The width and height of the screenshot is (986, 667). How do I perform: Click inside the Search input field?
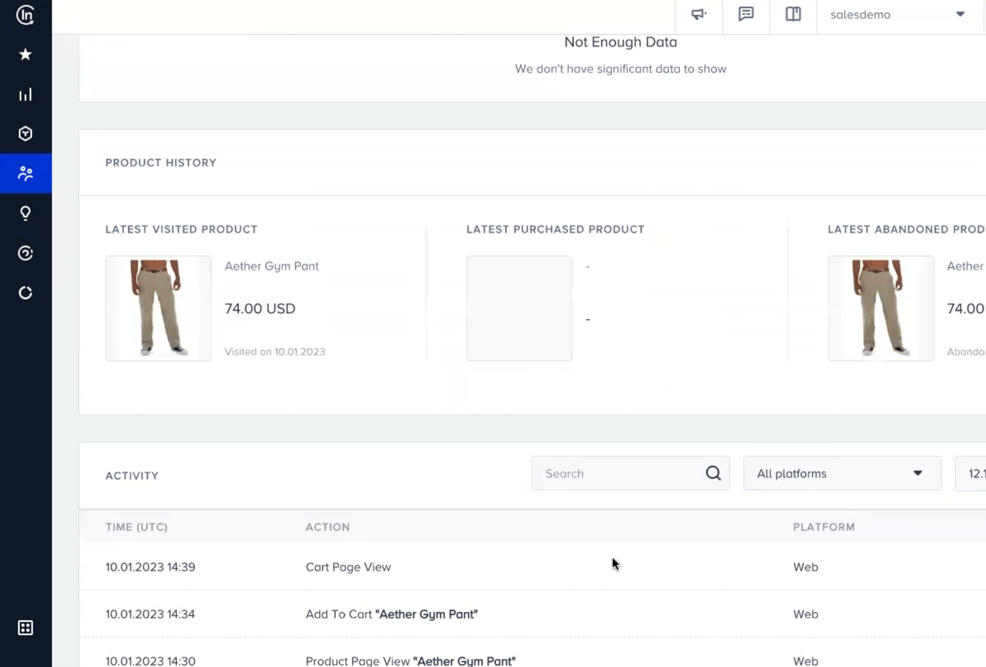pyautogui.click(x=603, y=473)
